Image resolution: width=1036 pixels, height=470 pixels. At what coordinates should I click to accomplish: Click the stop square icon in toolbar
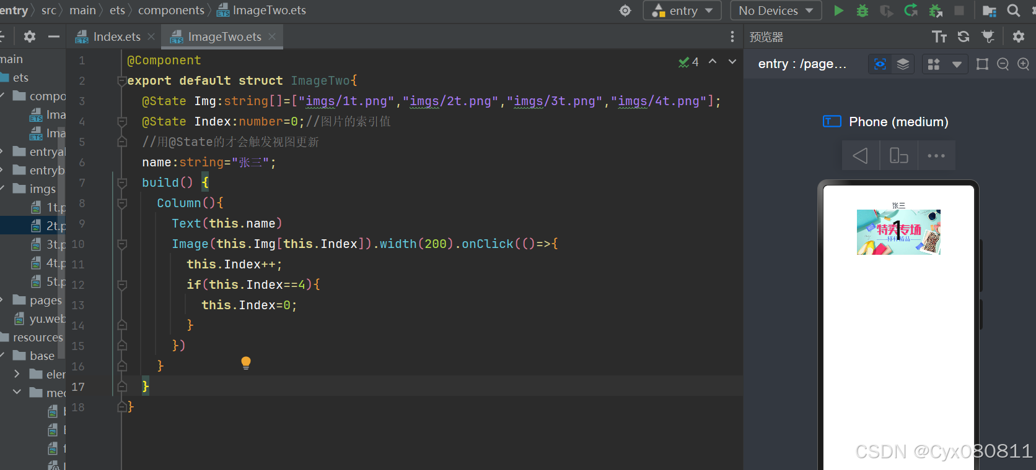pos(959,11)
